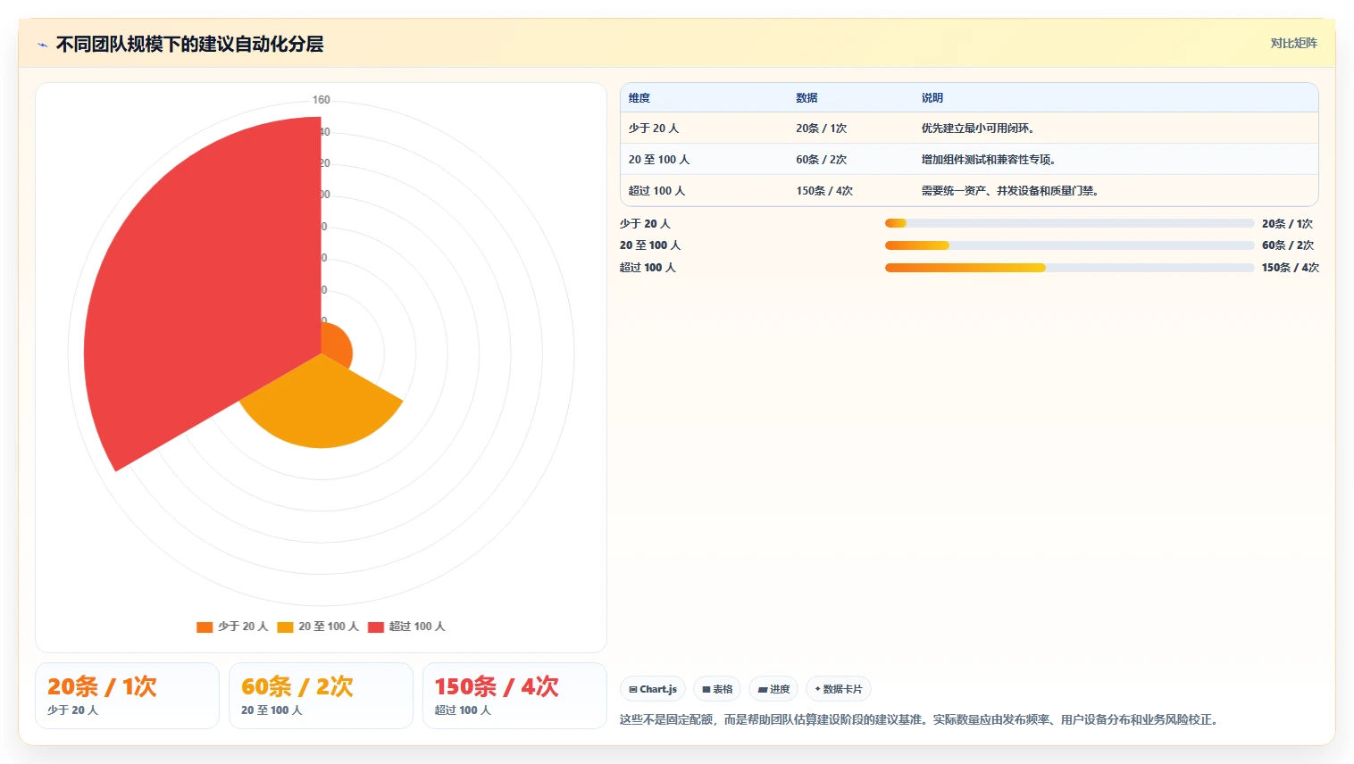Image resolution: width=1354 pixels, height=764 pixels.
Task: Click progress value label 60条 / 2次
Action: pyautogui.click(x=1287, y=245)
